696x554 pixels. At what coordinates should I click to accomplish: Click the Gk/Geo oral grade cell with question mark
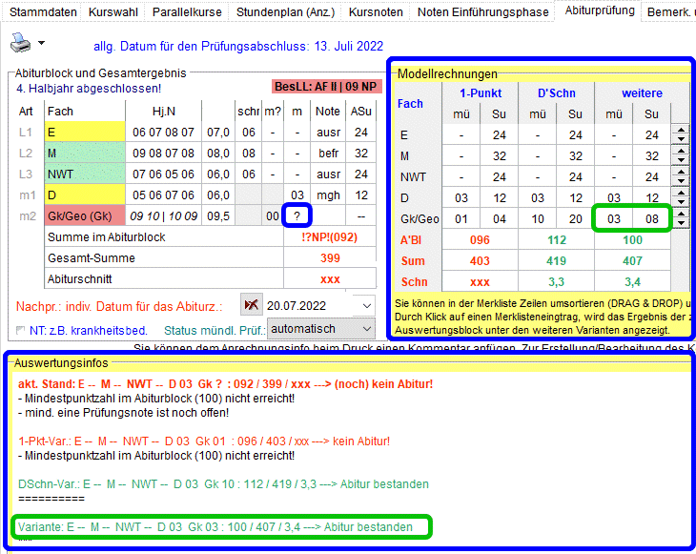[x=297, y=215]
